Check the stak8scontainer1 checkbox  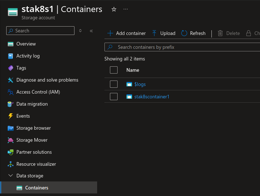pyautogui.click(x=114, y=97)
